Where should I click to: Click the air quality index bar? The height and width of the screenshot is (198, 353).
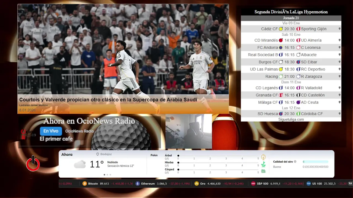[315, 162]
